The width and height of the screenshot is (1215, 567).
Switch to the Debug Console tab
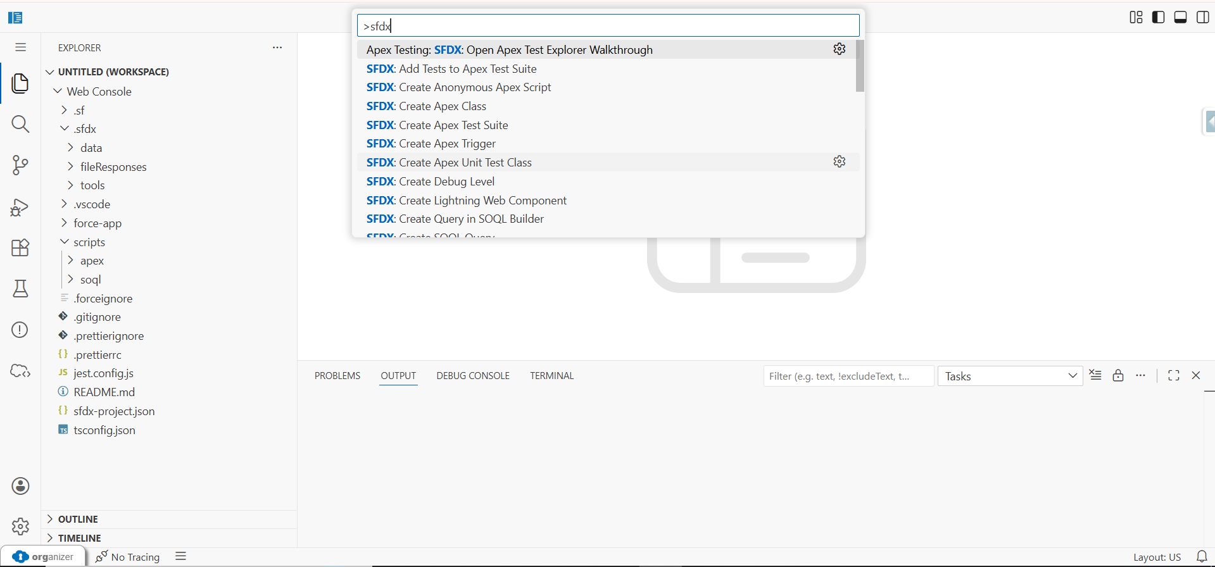[x=473, y=375]
